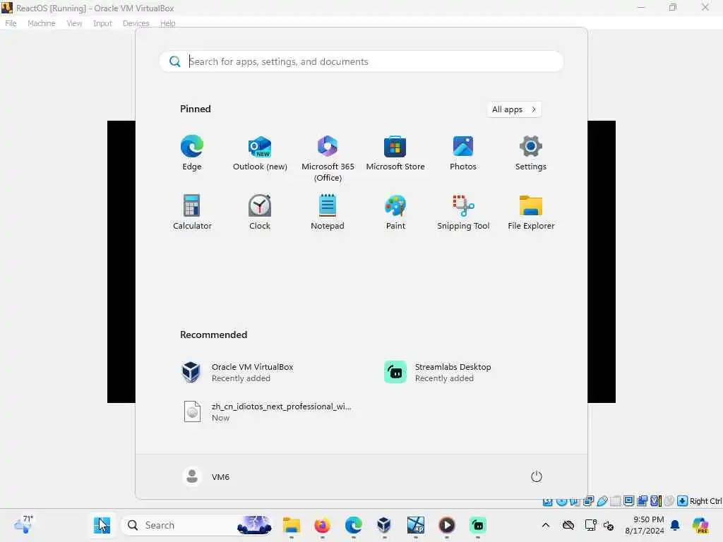
Task: Launch the Photos app
Action: tap(463, 153)
